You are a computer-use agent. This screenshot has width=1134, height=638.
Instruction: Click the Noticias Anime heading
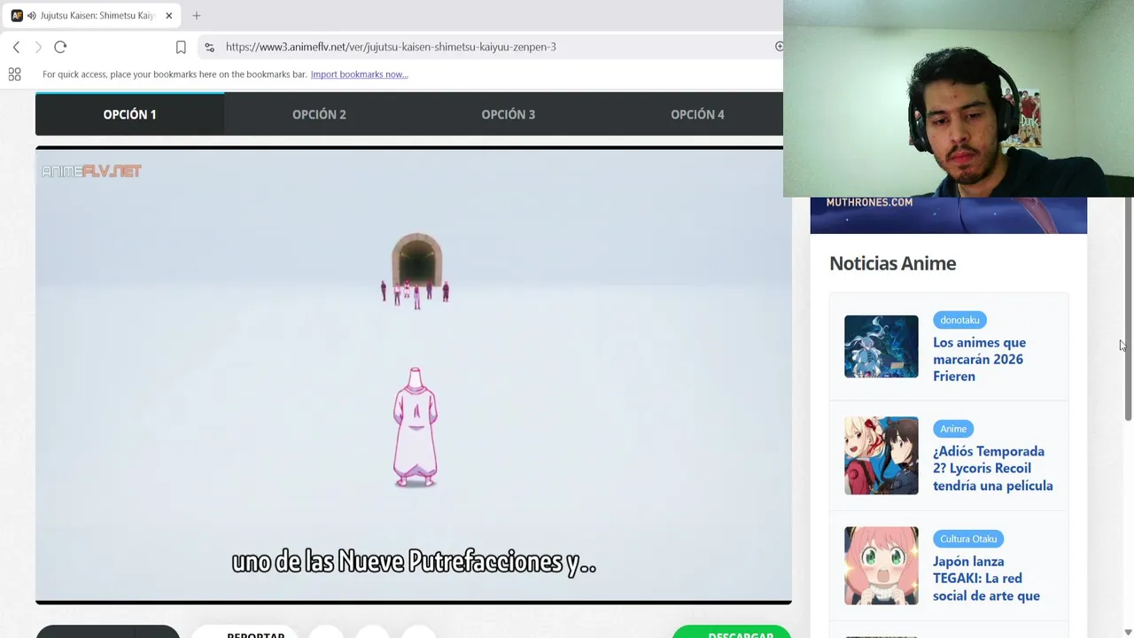[x=892, y=263]
